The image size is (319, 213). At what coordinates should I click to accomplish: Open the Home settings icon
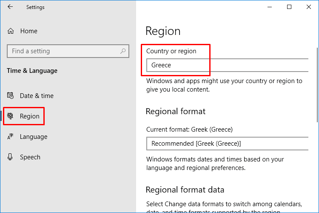point(11,31)
